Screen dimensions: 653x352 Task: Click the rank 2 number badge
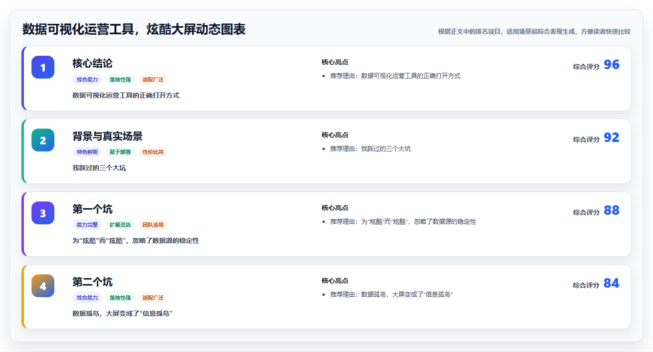(43, 140)
